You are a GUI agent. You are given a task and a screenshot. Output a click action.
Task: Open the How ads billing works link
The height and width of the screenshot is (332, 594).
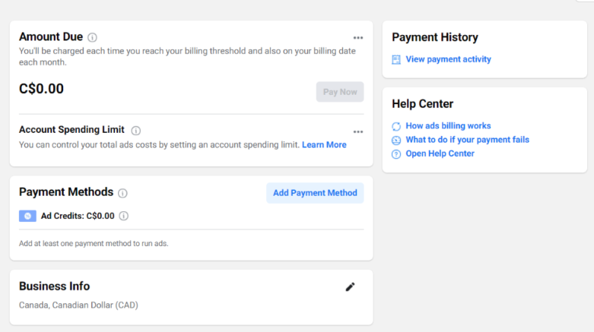point(448,125)
